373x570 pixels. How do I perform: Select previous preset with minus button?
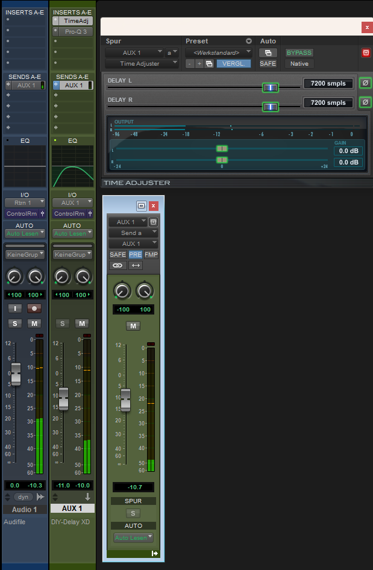[190, 64]
